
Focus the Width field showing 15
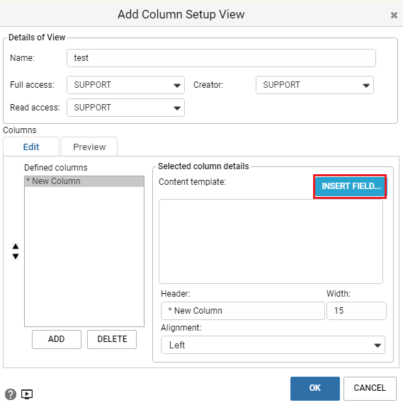(x=356, y=311)
